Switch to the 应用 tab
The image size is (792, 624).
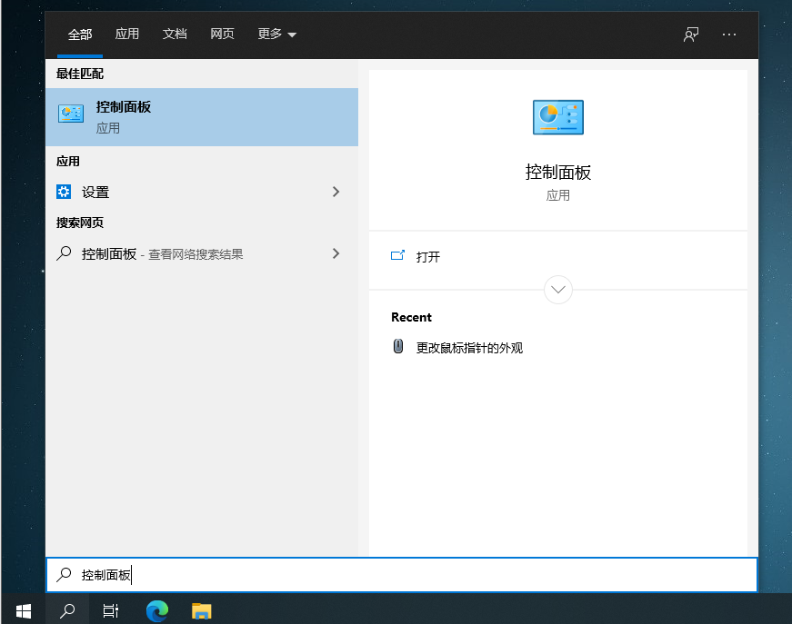click(127, 35)
